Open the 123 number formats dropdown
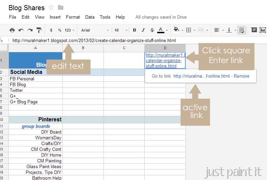 [x=69, y=30]
